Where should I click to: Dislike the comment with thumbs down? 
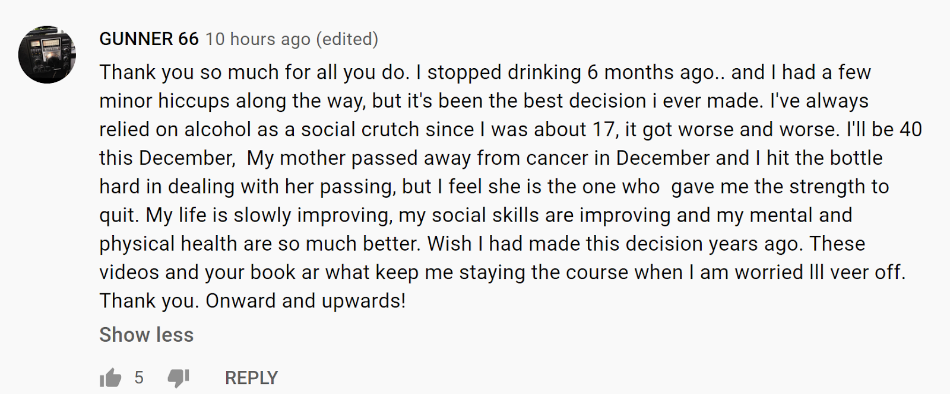pyautogui.click(x=178, y=377)
